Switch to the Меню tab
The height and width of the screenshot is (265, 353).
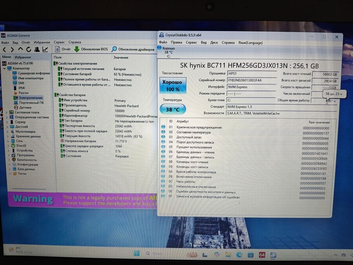(x=6, y=57)
